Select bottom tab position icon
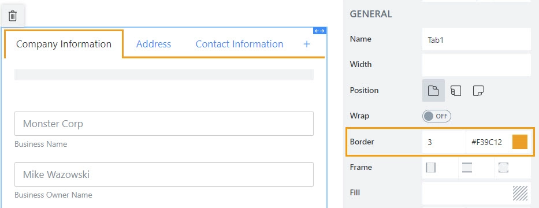This screenshot has width=539, height=208. tap(478, 91)
